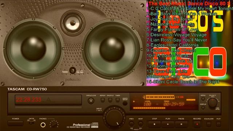Click the left woofer cone of the speaker
The height and width of the screenshot is (131, 233).
(33, 48)
